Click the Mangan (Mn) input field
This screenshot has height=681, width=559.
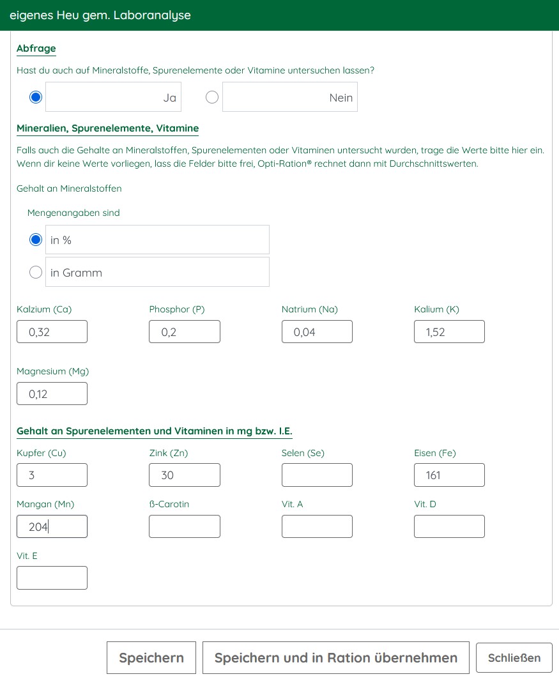click(x=52, y=526)
